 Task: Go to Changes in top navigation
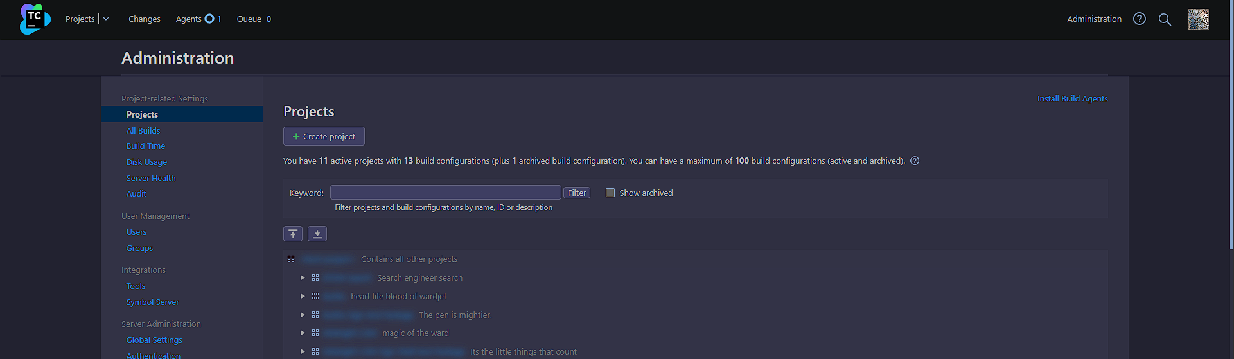click(145, 19)
